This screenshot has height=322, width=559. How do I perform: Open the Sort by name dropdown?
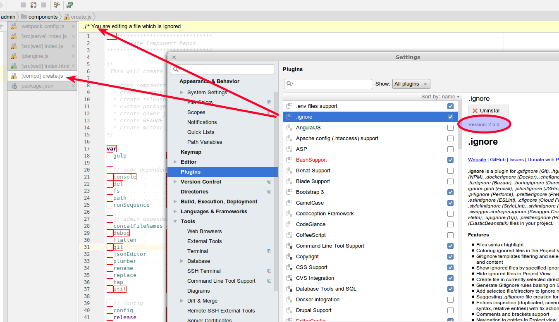pos(440,97)
